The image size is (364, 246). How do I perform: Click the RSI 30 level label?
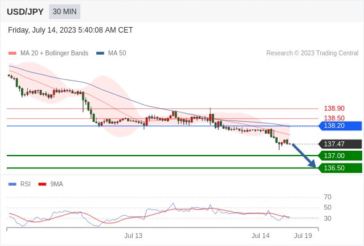tap(328, 218)
